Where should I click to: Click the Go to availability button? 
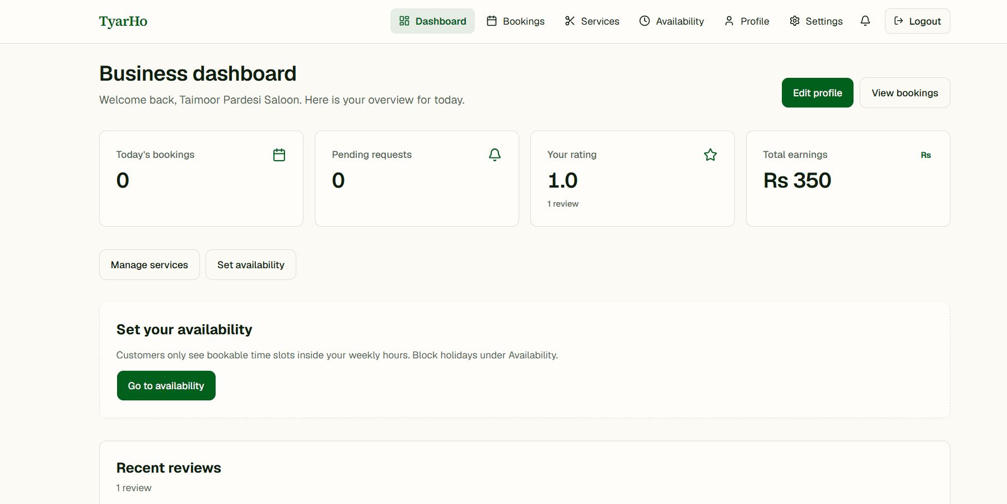coord(166,386)
